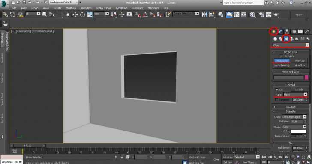Screen dimensions: 312x164
Task: Click the Select by Name tool
Action: 52,15
